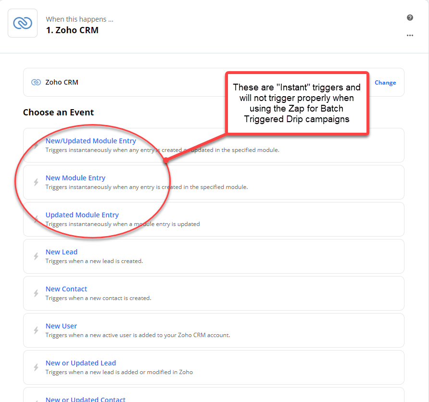The width and height of the screenshot is (429, 402).
Task: Click the 'Choose an Event' heading
Action: [58, 113]
